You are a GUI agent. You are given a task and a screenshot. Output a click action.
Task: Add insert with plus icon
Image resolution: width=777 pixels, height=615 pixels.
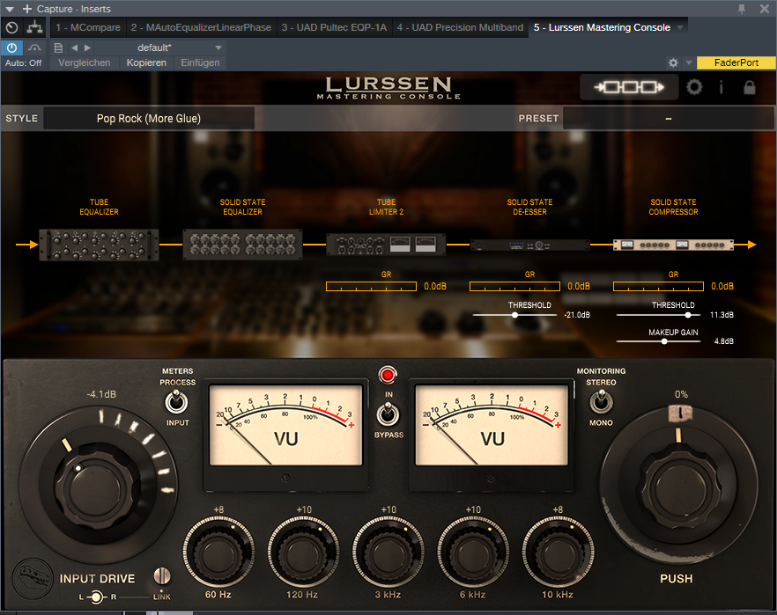[27, 9]
